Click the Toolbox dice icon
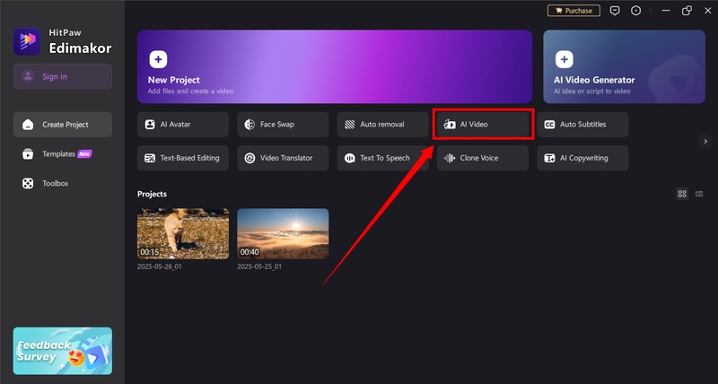Viewport: 718px width, 384px height. click(x=28, y=184)
